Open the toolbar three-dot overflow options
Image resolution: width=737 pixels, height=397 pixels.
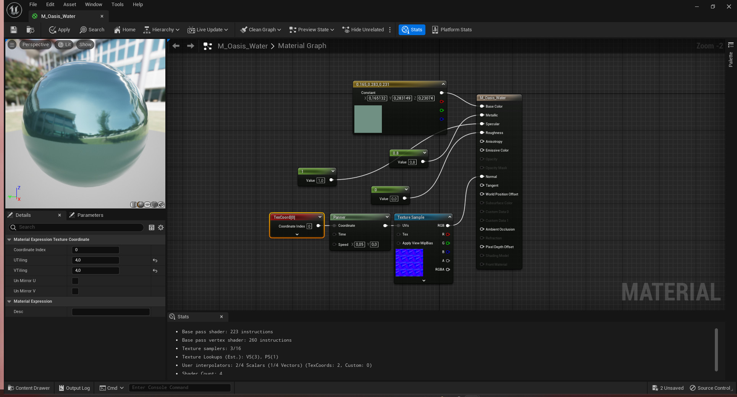click(x=390, y=30)
